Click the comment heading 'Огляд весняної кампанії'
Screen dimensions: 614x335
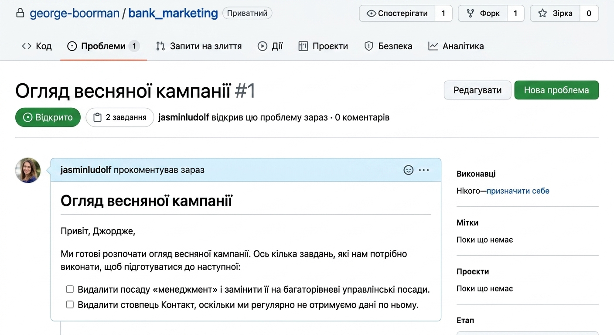coord(147,201)
